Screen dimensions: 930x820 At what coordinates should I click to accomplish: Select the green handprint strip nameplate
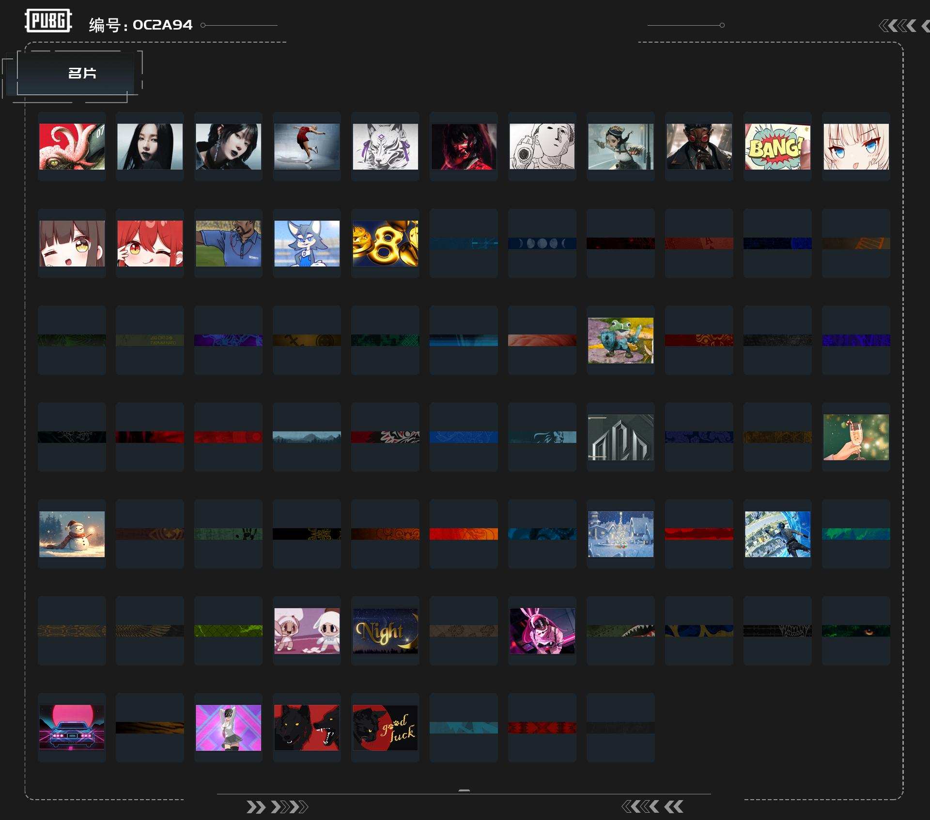click(228, 534)
